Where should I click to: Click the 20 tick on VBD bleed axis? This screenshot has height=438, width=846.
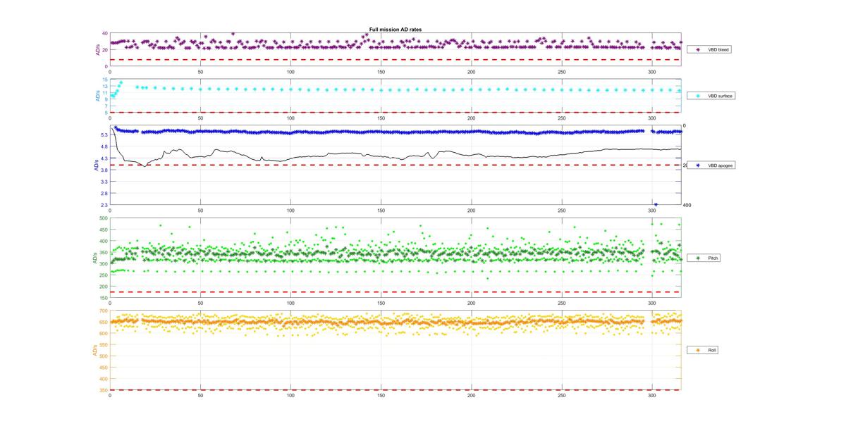click(105, 50)
